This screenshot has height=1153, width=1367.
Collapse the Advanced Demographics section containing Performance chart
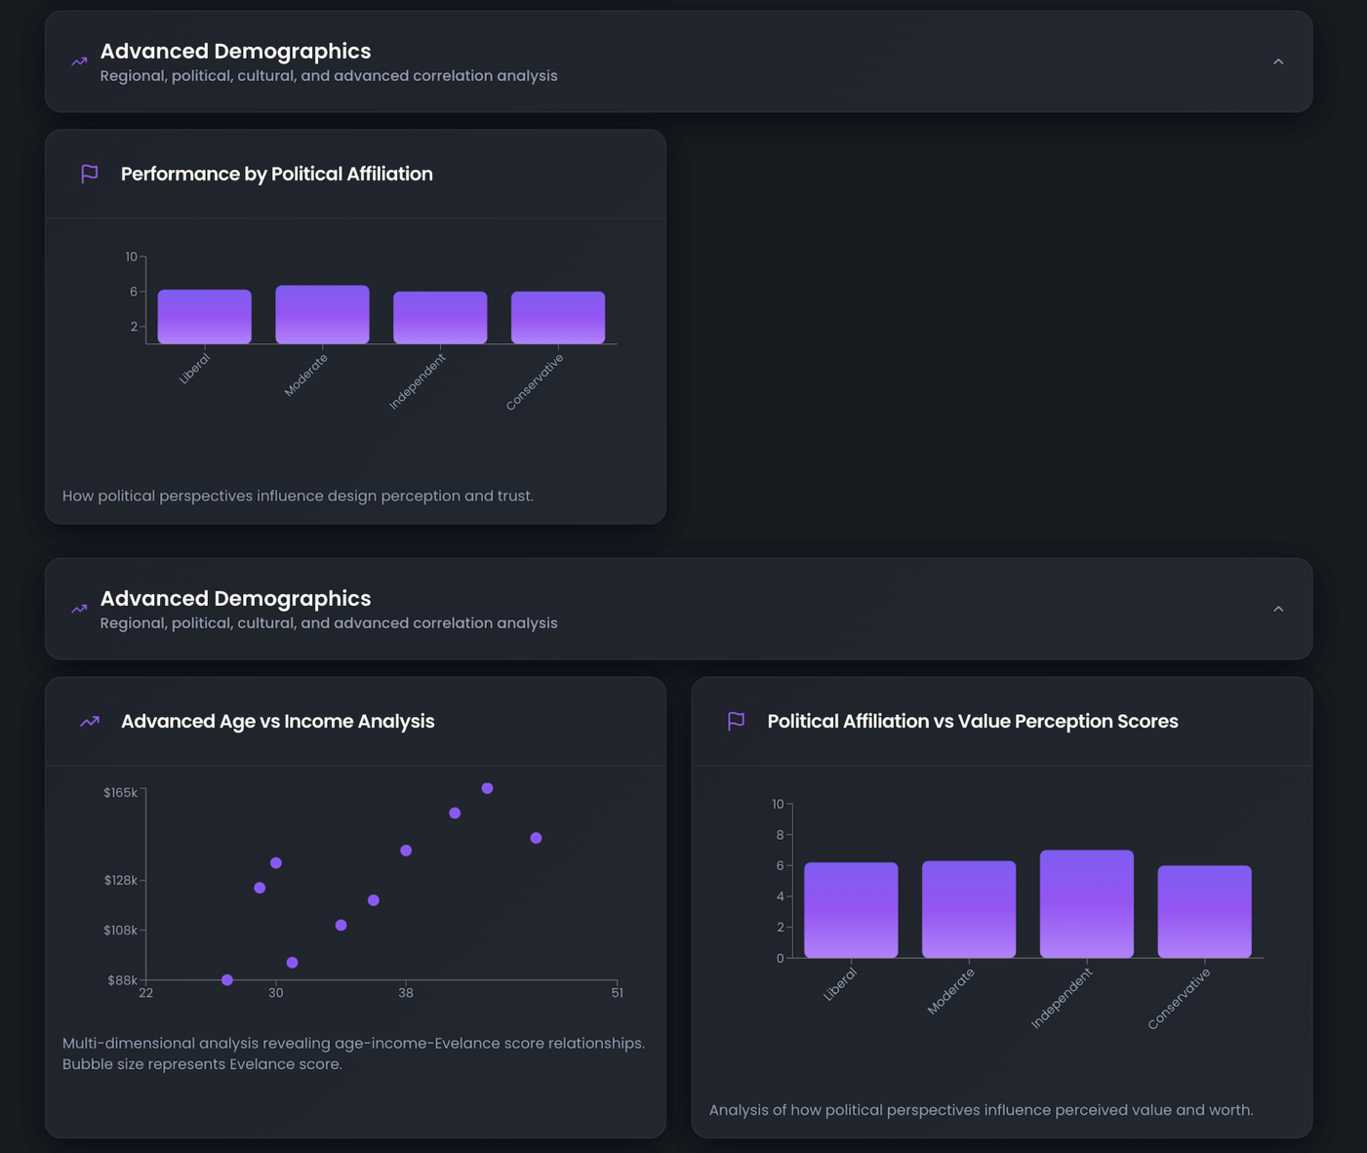pyautogui.click(x=1277, y=61)
